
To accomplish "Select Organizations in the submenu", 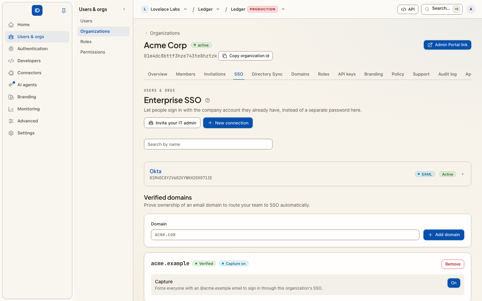I will [x=104, y=31].
